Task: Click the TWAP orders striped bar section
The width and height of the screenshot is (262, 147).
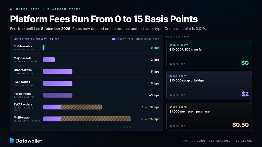Action: click(x=81, y=107)
